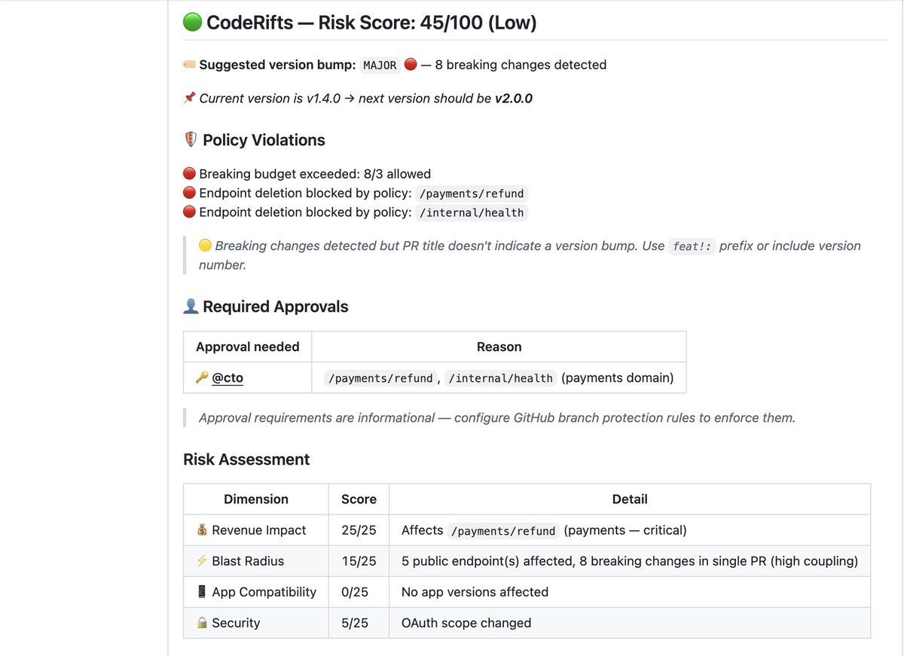The width and height of the screenshot is (904, 656).
Task: Click the MAJOR version bump code badge
Action: (x=380, y=66)
